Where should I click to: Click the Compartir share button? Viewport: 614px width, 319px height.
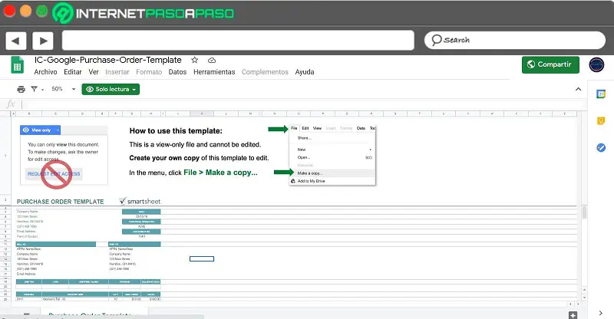pos(550,64)
